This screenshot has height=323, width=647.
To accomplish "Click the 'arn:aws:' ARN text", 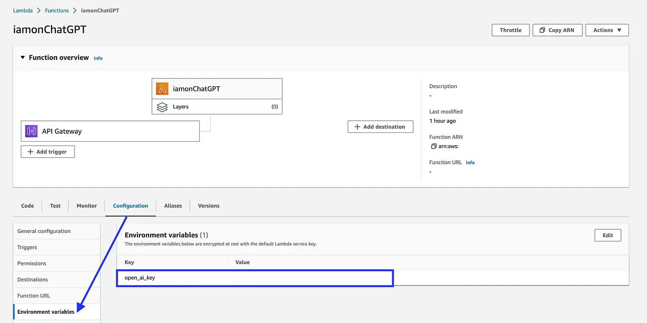I will coord(448,146).
